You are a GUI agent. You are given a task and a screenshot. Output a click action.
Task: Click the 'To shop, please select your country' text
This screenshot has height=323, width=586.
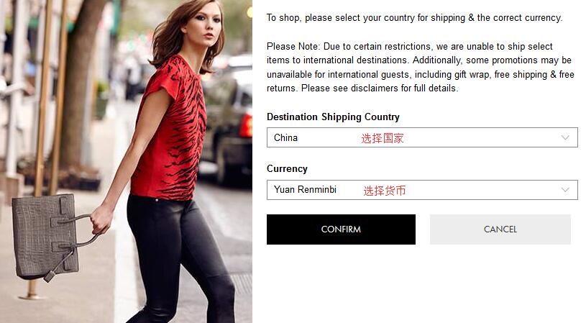click(414, 18)
